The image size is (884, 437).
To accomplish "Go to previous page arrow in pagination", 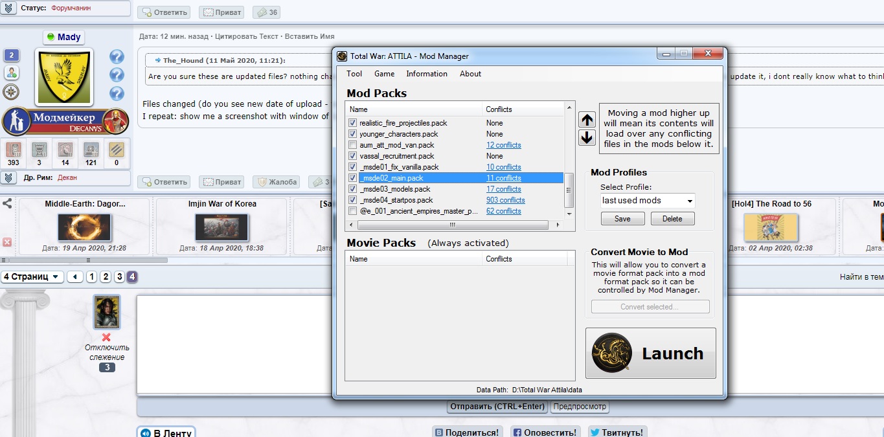I will 75,277.
